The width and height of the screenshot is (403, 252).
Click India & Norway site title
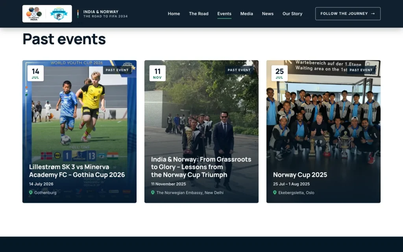tap(101, 11)
